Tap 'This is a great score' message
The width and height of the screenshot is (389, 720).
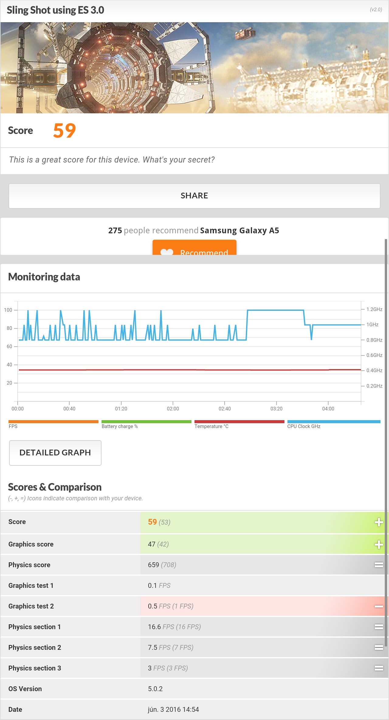112,160
